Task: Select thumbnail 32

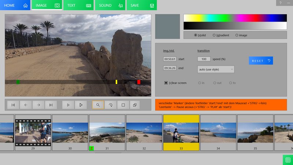Action: (x=144, y=133)
